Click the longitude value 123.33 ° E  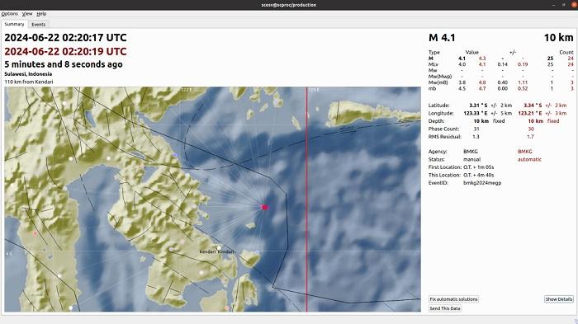475,113
